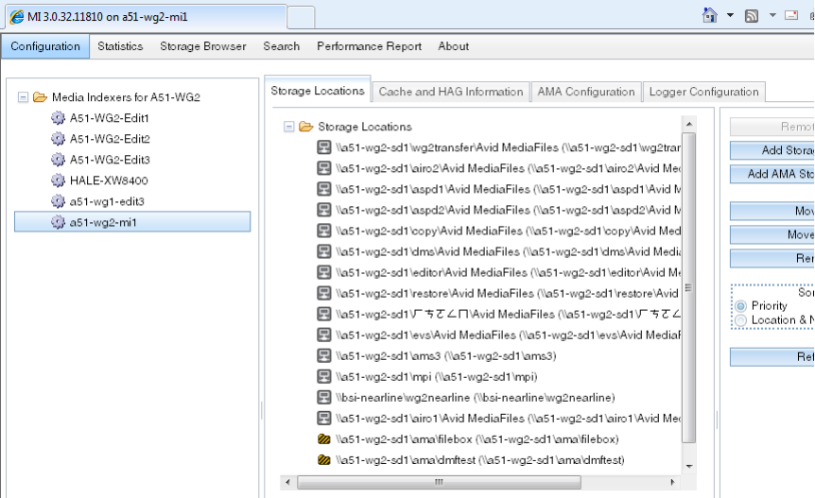Open the dropdown arrow beside Home icon
This screenshot has width=815, height=498.
pos(730,15)
